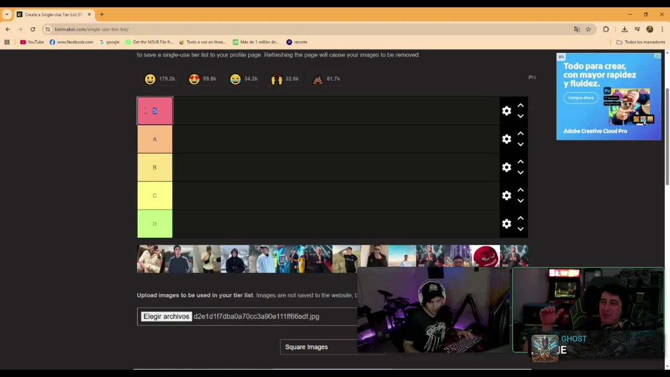Close the Create a Single-Use Tier List tab
Viewport: 670px width, 377px height.
pos(89,15)
